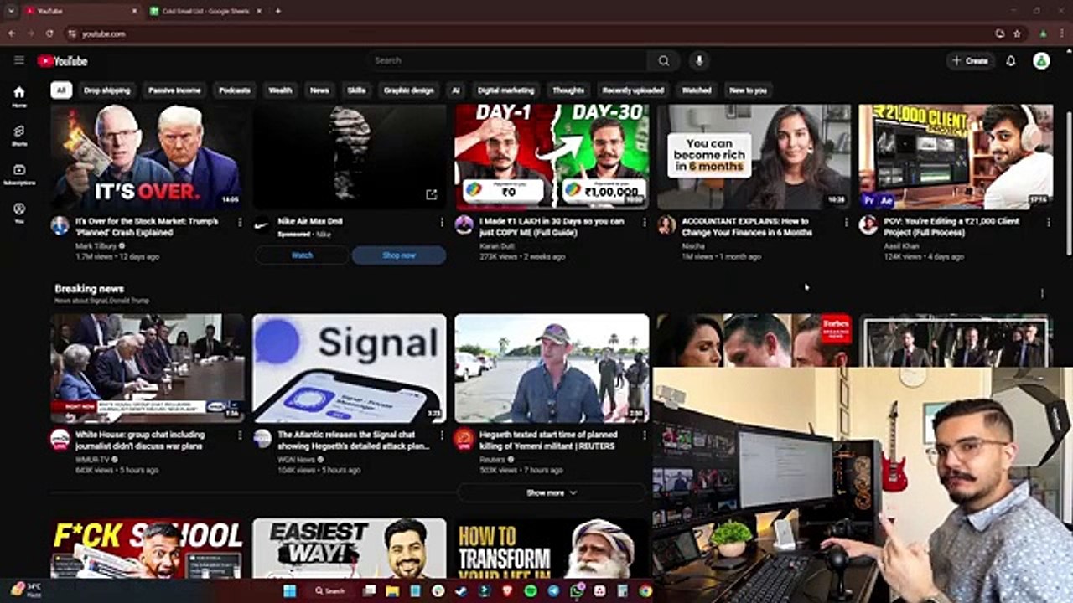Screen dimensions: 1073x603
Task: Open the You section in the sidebar
Action: (19, 213)
